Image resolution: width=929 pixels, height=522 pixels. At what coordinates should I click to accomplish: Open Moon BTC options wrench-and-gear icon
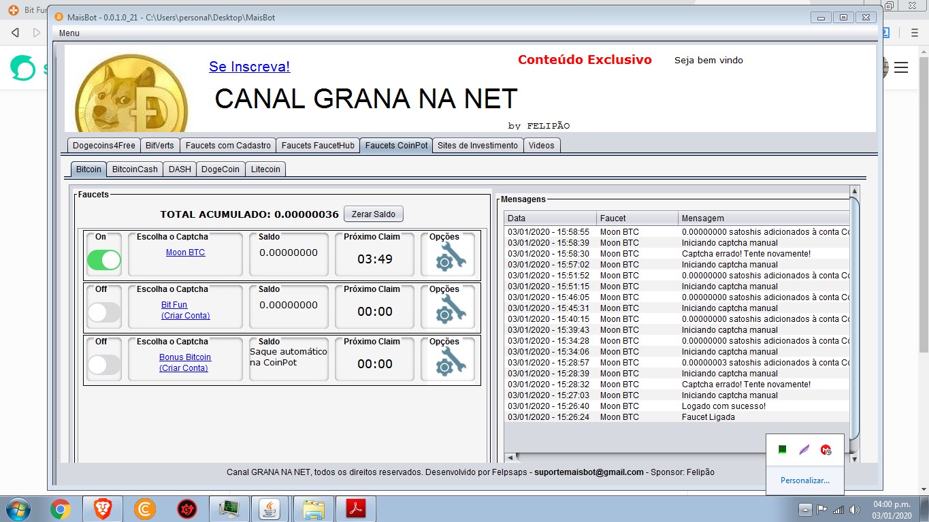(450, 259)
